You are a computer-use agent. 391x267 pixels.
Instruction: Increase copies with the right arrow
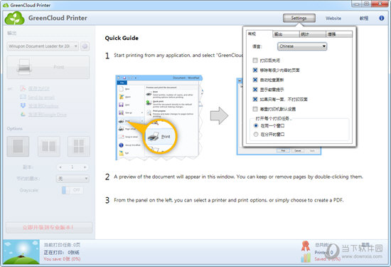[85, 167]
